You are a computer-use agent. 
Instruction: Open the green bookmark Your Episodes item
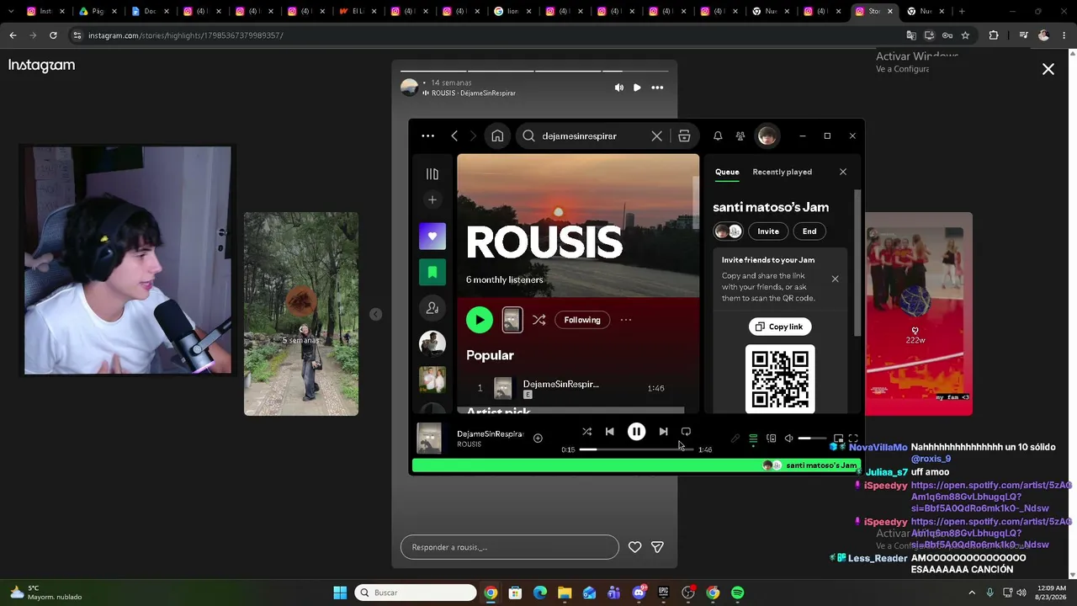coord(432,272)
